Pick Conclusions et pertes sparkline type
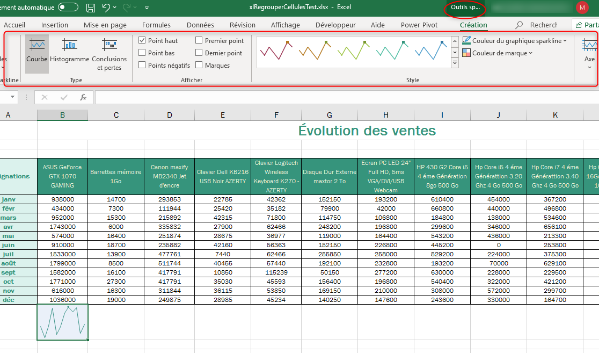This screenshot has width=599, height=353. pyautogui.click(x=109, y=54)
